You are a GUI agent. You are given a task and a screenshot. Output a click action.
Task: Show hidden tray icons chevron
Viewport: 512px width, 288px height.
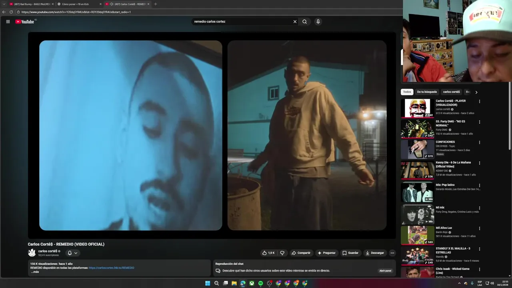459,283
